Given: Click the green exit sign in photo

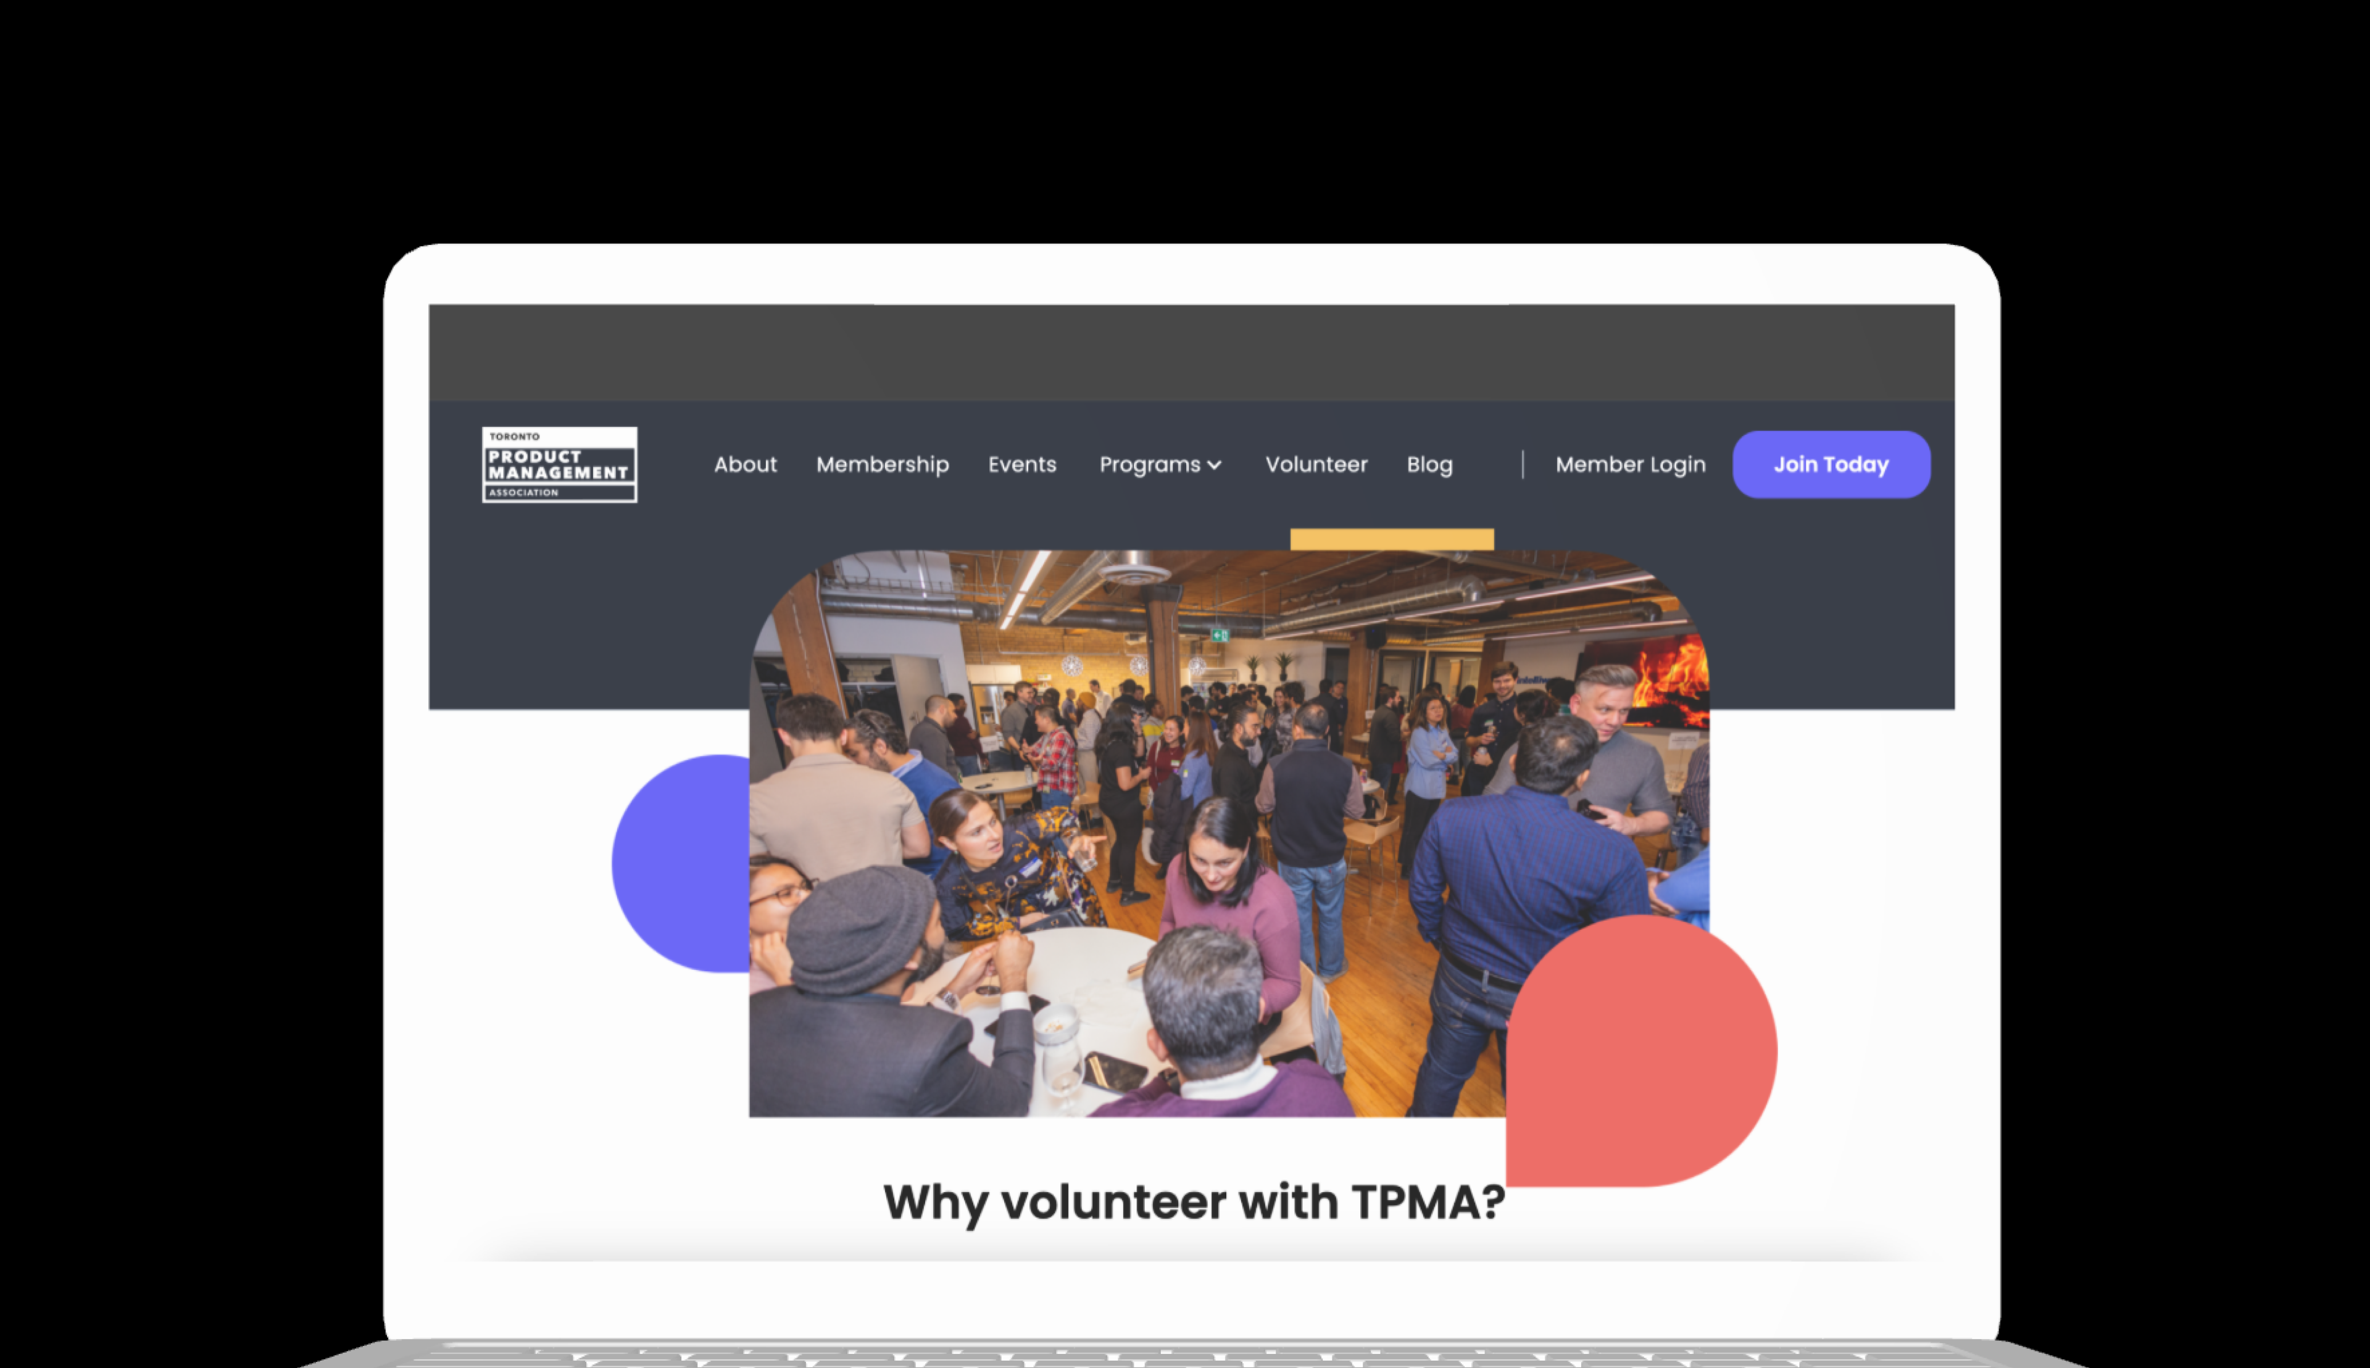Looking at the screenshot, I should (1220, 635).
